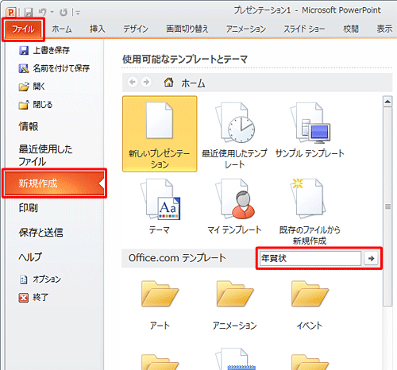
Task: Select 印刷 in the backstage menu
Action: pyautogui.click(x=28, y=208)
